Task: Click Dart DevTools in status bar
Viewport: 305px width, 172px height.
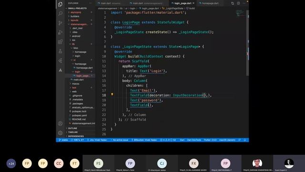Action: click(194, 140)
